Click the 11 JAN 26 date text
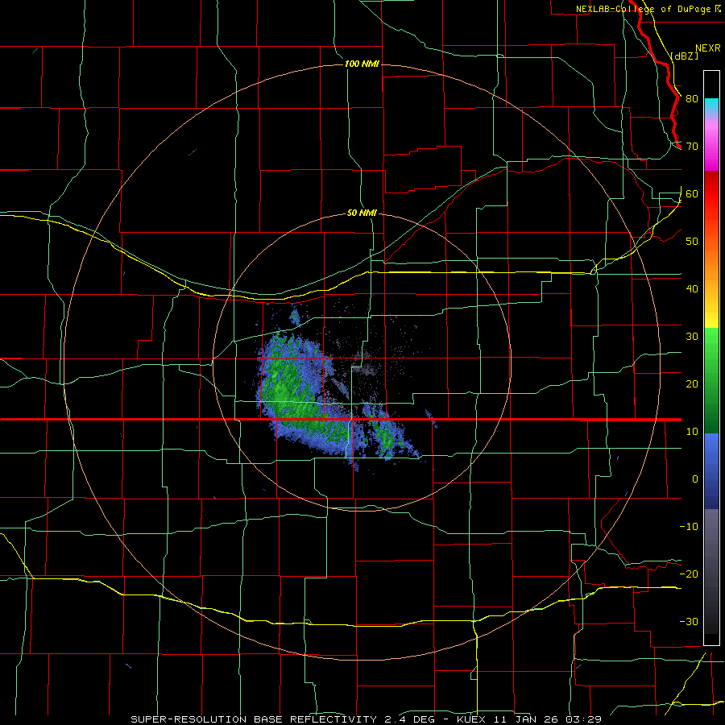725x725 pixels. tap(528, 719)
